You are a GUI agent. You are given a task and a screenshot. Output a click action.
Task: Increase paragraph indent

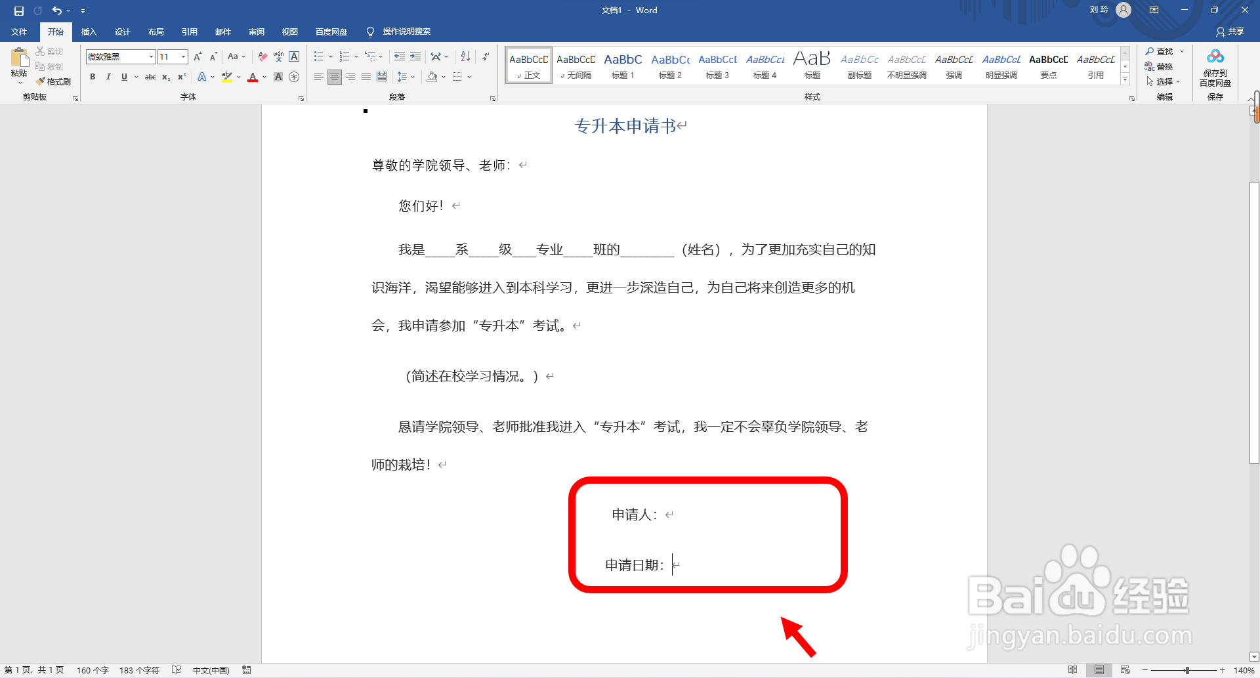click(415, 57)
